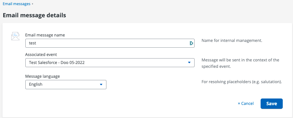The height and width of the screenshot is (118, 293).
Task: Click the blue arrow beside English
Action: [101, 84]
